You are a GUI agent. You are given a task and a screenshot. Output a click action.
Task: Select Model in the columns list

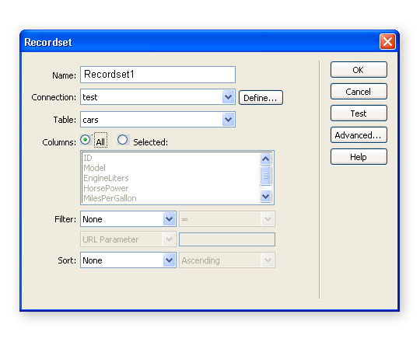pyautogui.click(x=95, y=168)
